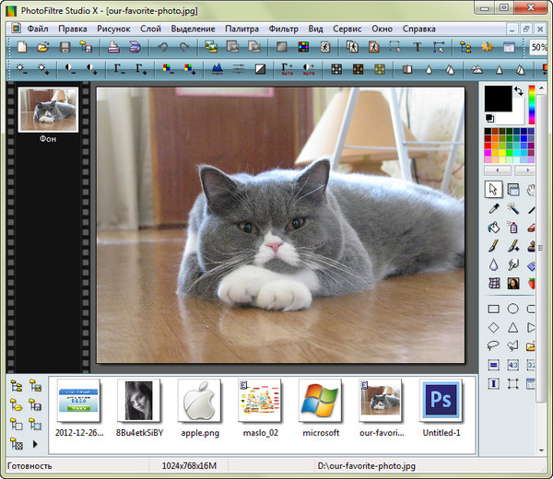Open the Выделение menu
553x479 pixels.
pyautogui.click(x=192, y=29)
